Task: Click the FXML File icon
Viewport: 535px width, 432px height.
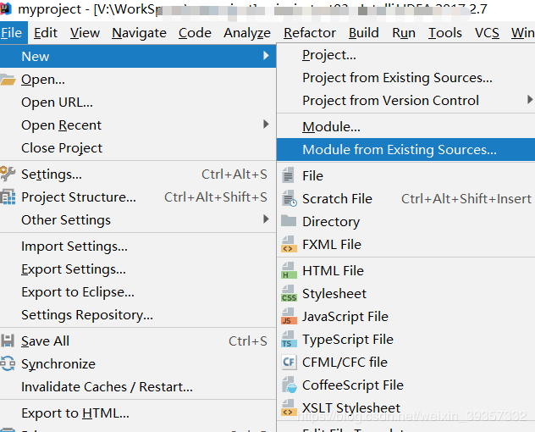Action: pyautogui.click(x=288, y=245)
